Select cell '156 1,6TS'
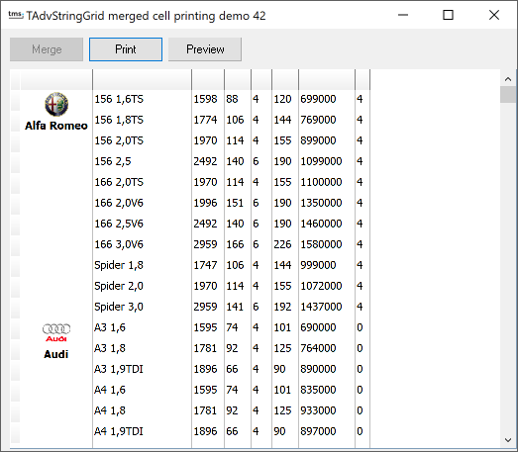Image resolution: width=518 pixels, height=452 pixels. point(119,99)
